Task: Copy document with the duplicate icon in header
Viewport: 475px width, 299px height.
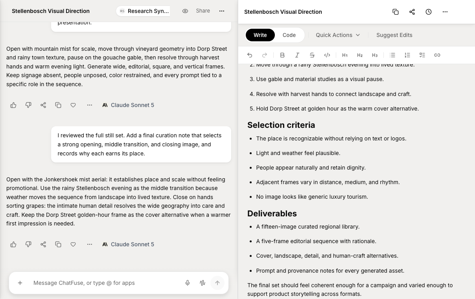Action: pos(396,12)
